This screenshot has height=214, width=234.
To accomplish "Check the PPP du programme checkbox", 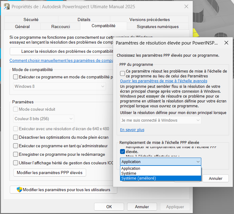I will pyautogui.click(x=122, y=73).
